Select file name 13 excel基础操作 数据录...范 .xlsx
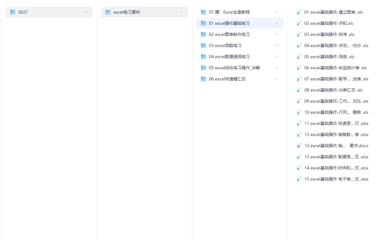This screenshot has width=383, height=240. point(336,157)
